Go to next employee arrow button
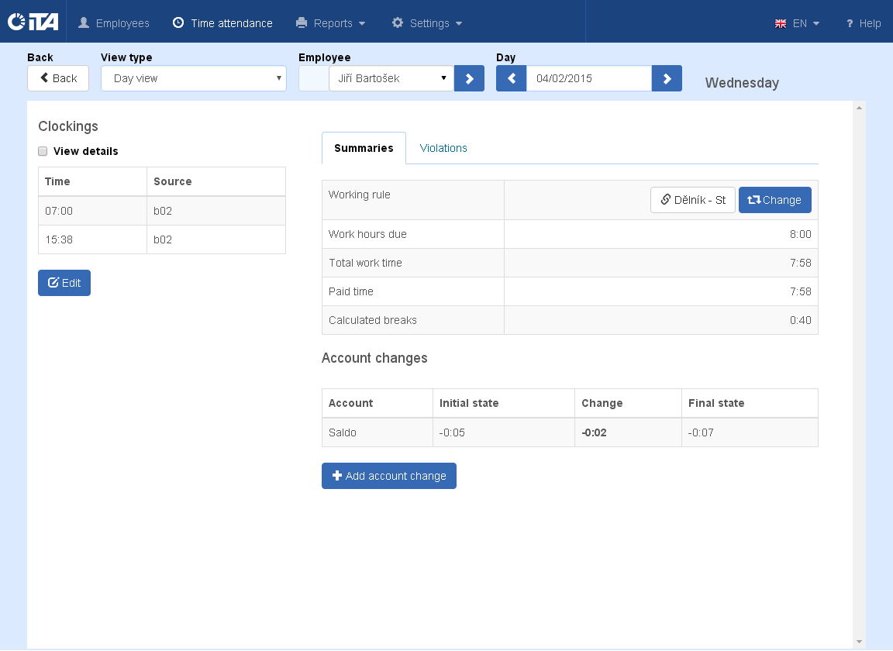 pyautogui.click(x=469, y=78)
